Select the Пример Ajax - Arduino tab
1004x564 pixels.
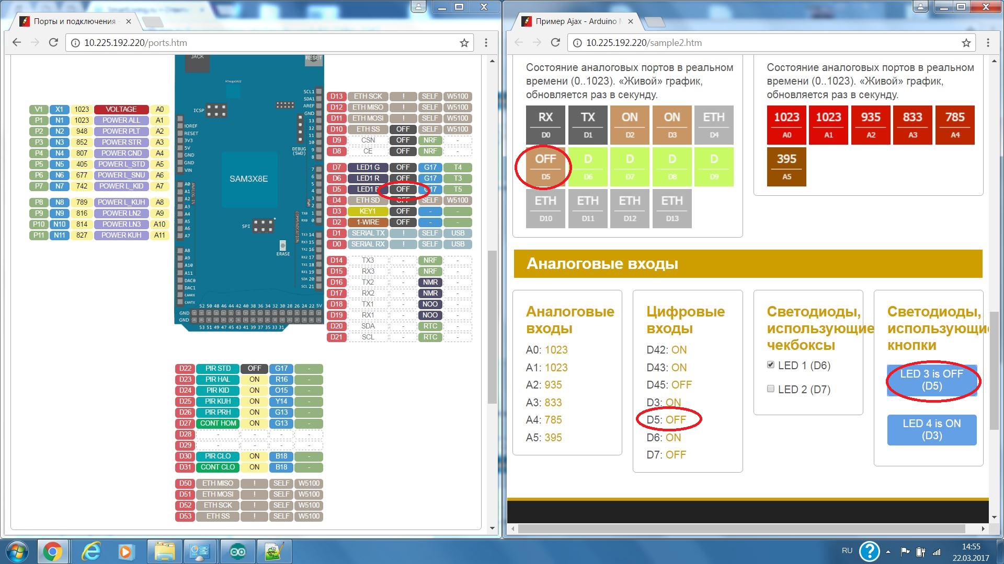click(575, 21)
